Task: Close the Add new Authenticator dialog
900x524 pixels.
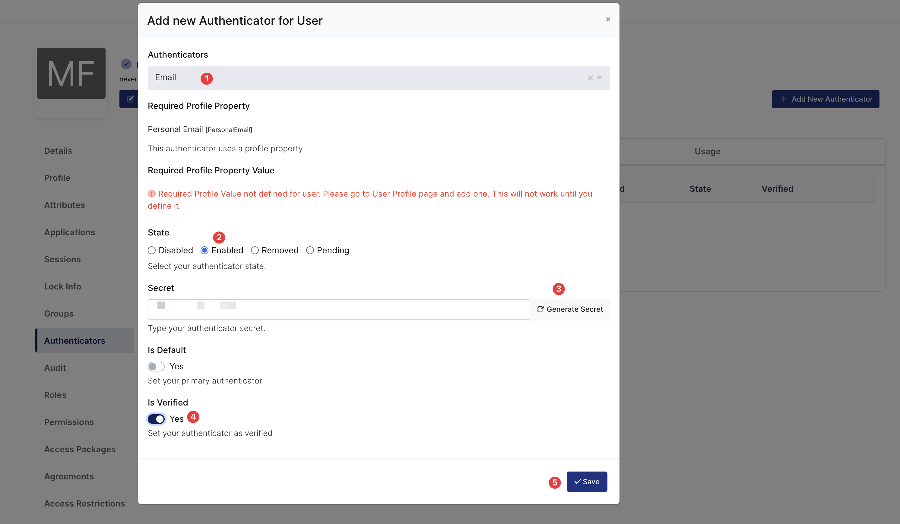Action: [608, 20]
